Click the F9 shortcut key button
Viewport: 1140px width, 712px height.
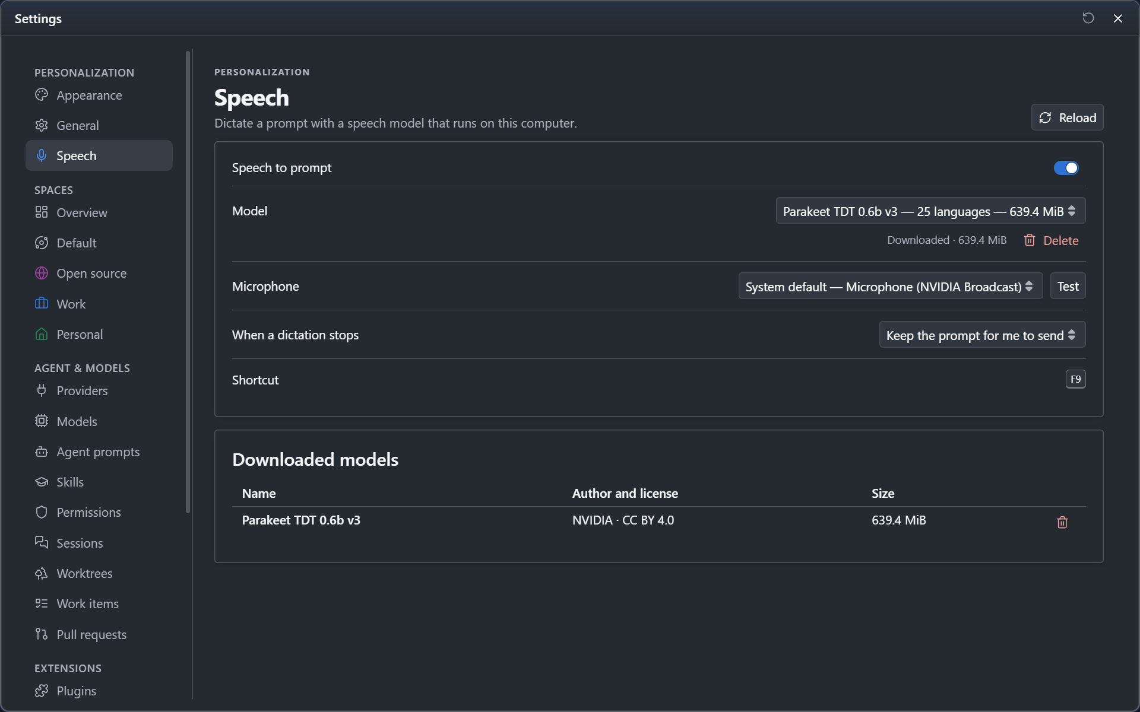[x=1075, y=379]
